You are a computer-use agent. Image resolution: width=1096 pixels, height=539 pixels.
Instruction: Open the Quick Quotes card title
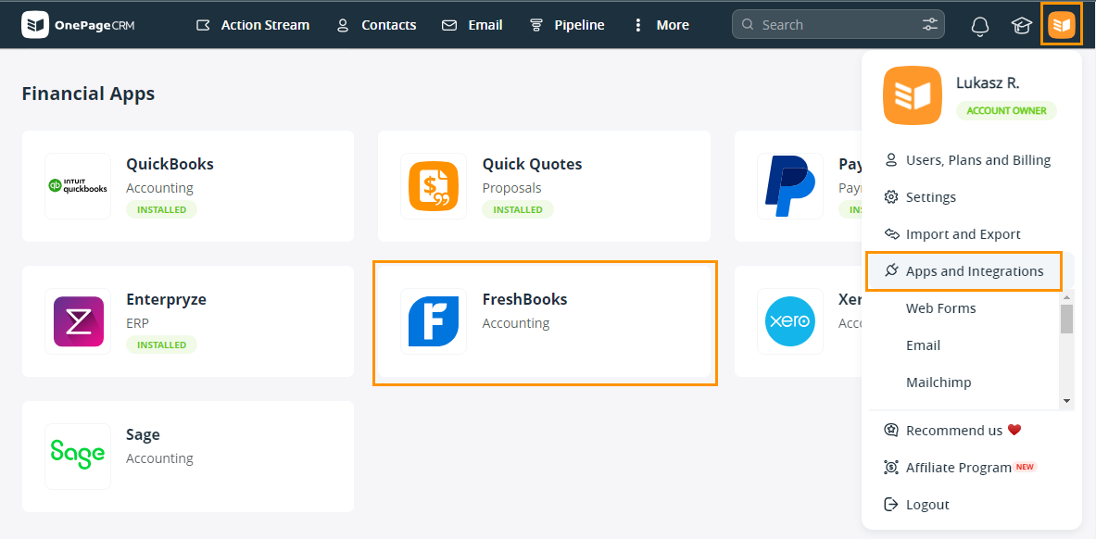(532, 164)
